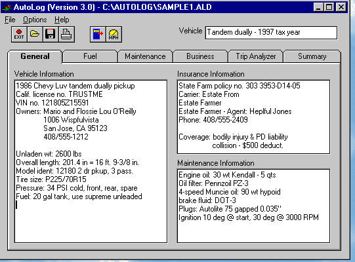Viewport: 355px width, 262px height.
Task: Click the red EXIT toolbar icon
Action: point(19,34)
